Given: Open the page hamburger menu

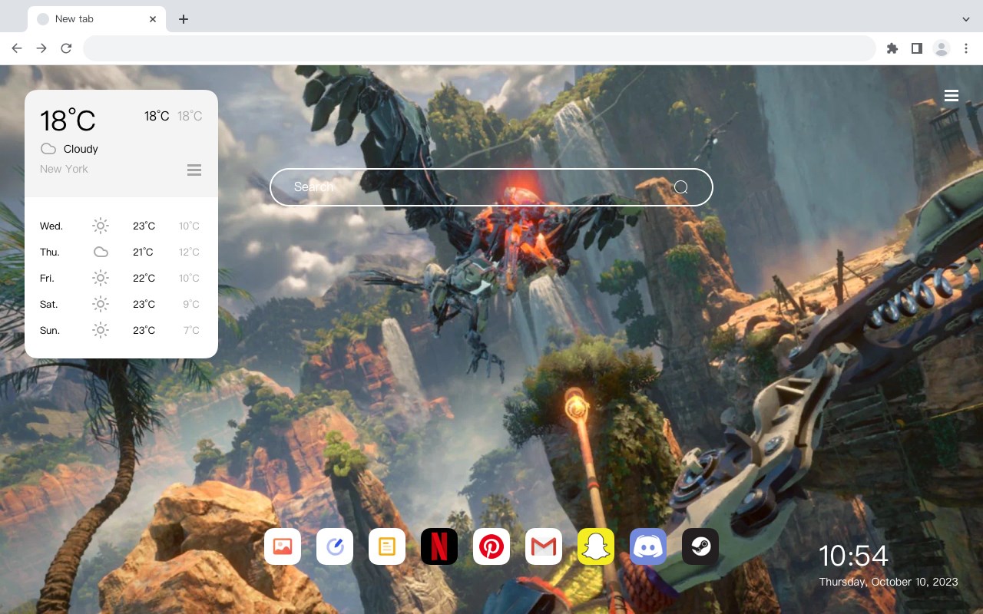Looking at the screenshot, I should 952,95.
